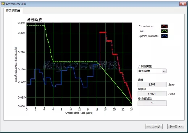Click the Limit legend plot swatch
Viewport: 188px width, 133px height.
point(164,31)
